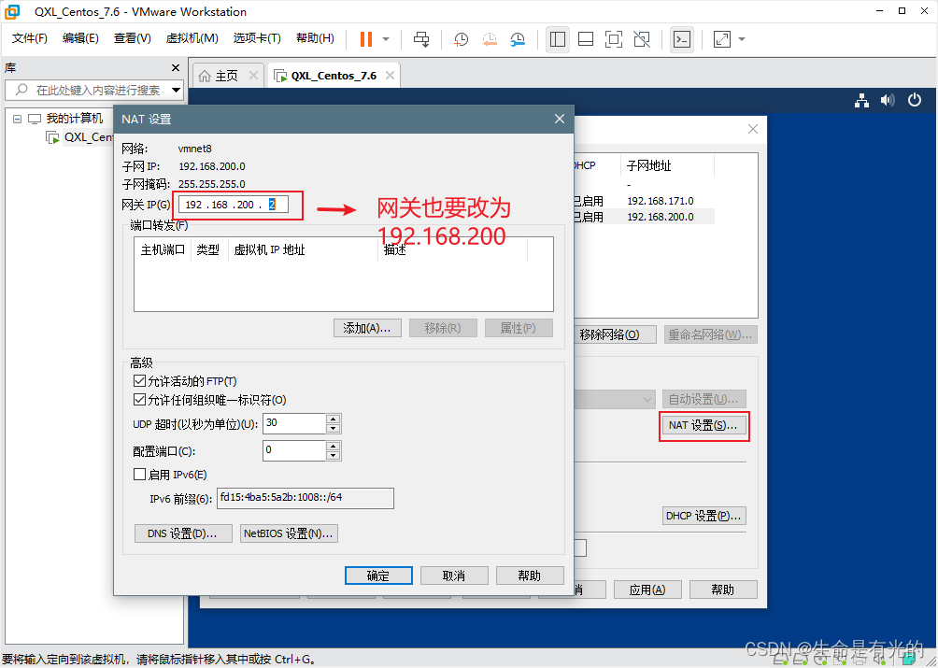Switch to the 主页 tab
The image size is (938, 668).
[x=219, y=76]
